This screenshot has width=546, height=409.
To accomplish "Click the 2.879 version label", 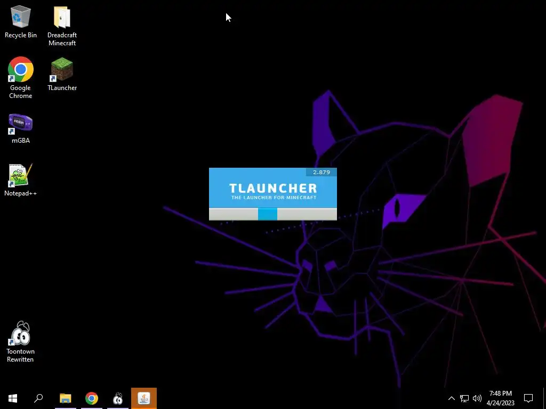I will click(x=322, y=172).
